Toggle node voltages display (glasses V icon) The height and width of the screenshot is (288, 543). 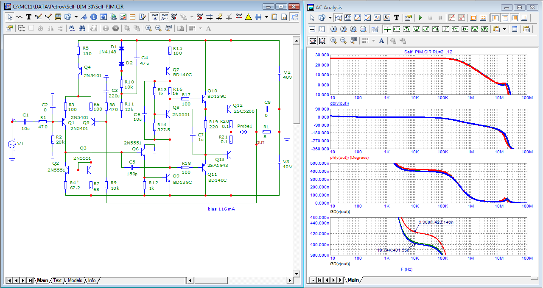coord(200,17)
